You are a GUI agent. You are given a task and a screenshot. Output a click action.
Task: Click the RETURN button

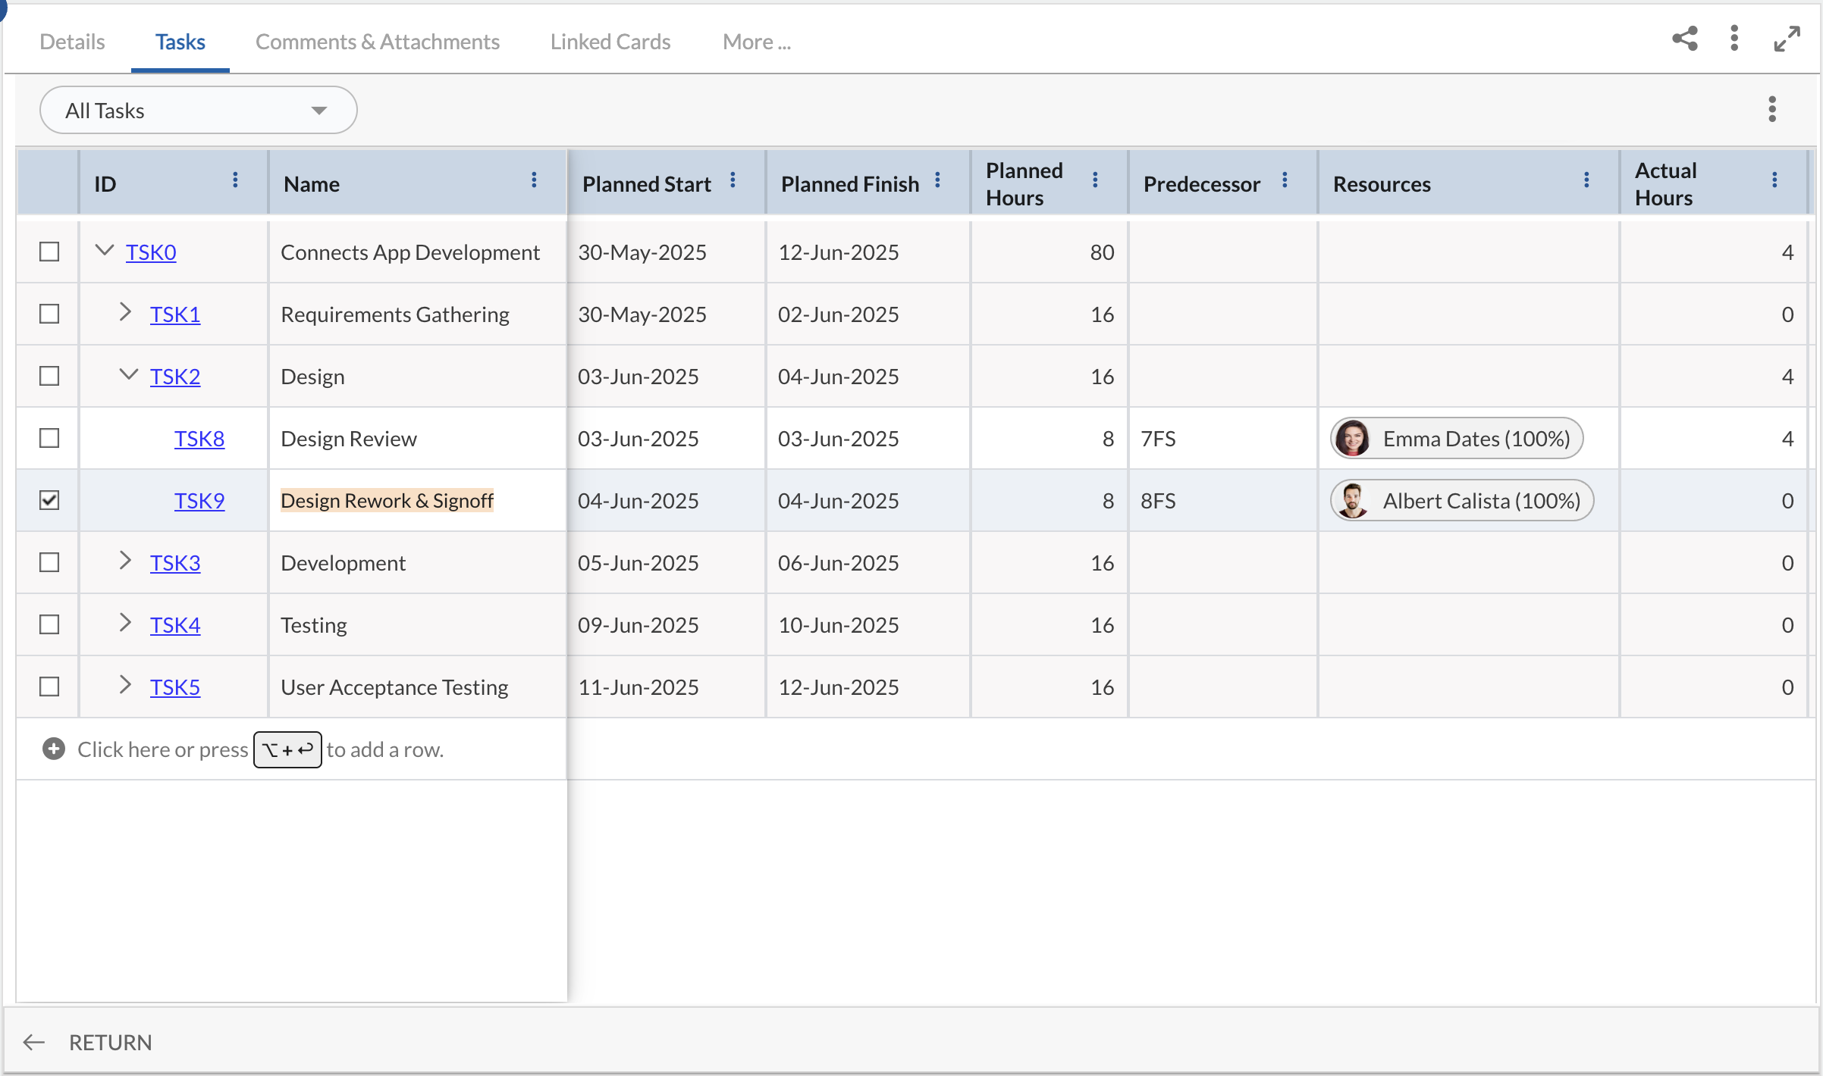click(109, 1042)
